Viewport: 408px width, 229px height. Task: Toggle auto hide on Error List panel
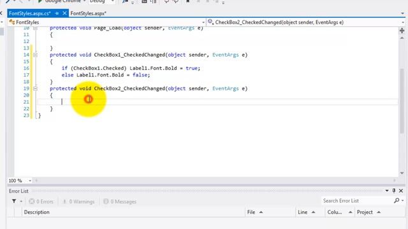click(394, 191)
